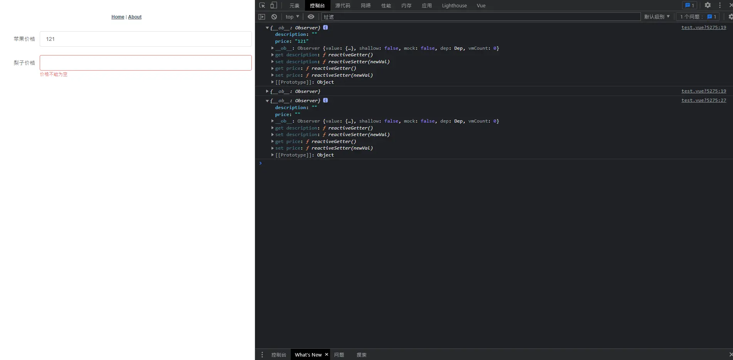
Task: Toggle the console sidebar panel
Action: coord(262,17)
